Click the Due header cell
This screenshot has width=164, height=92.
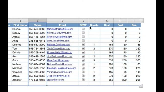coord(134,25)
